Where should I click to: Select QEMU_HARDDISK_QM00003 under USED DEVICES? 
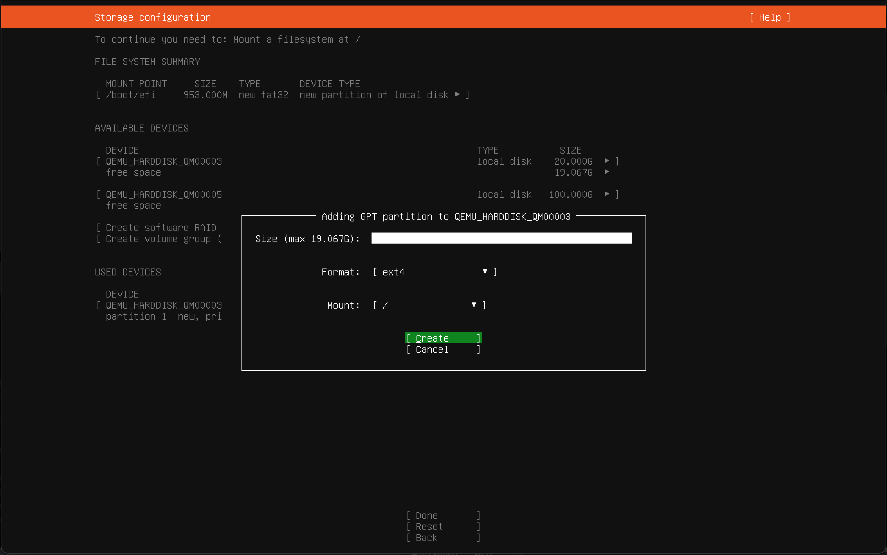pos(164,305)
